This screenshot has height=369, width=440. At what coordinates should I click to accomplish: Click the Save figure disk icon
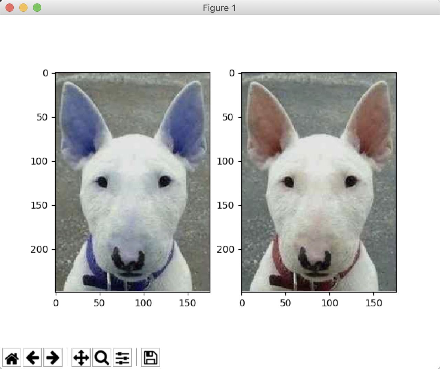pos(151,357)
